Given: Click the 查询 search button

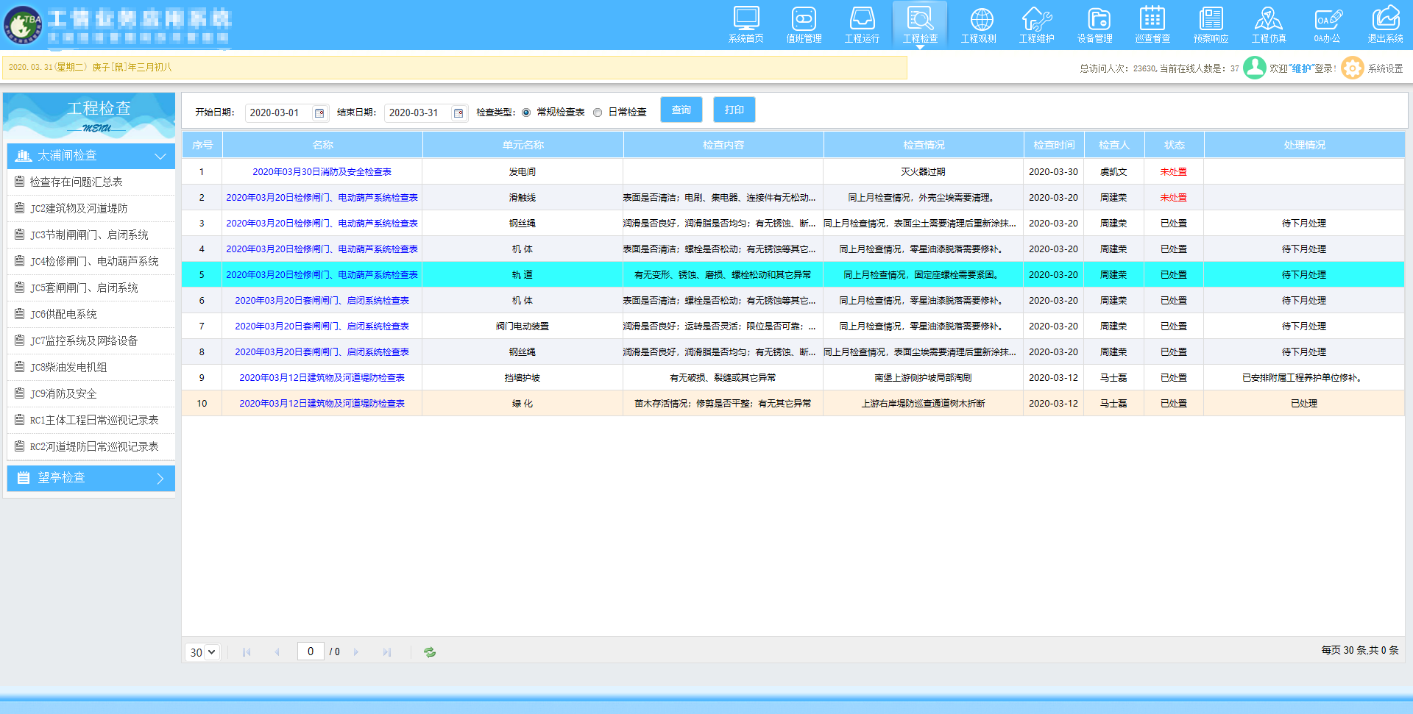Looking at the screenshot, I should point(681,110).
